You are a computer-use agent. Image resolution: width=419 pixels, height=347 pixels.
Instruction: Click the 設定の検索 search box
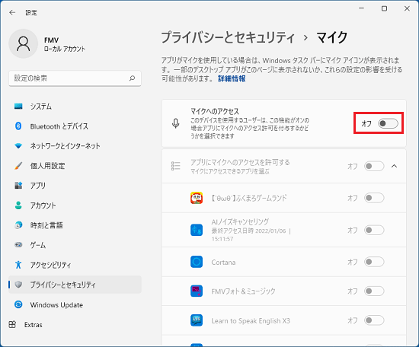click(x=75, y=78)
